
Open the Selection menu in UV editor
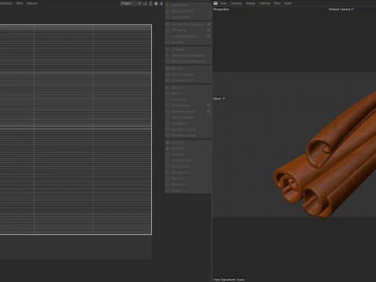point(6,3)
